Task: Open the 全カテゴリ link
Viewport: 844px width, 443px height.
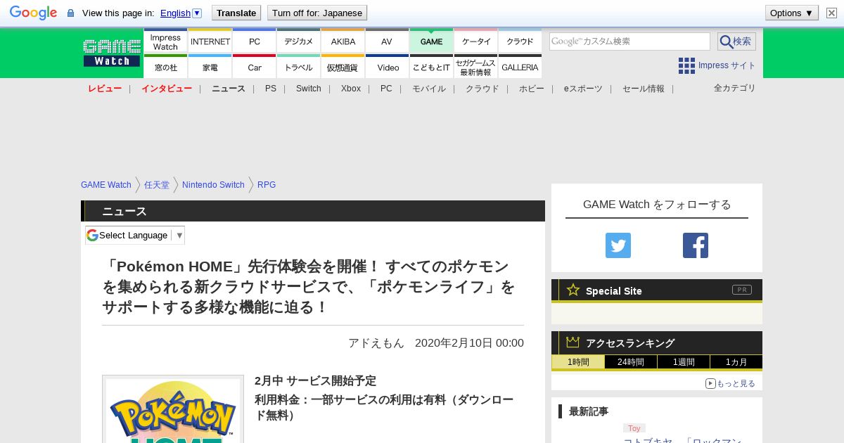Action: click(x=735, y=88)
